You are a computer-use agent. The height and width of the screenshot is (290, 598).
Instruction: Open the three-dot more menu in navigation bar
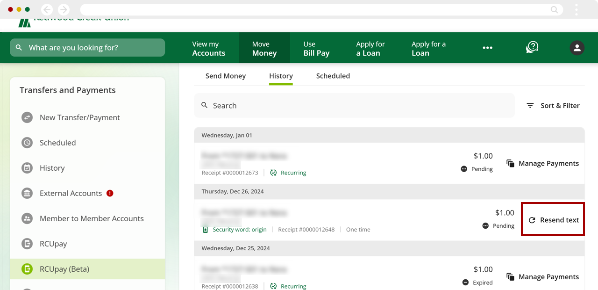pyautogui.click(x=487, y=48)
